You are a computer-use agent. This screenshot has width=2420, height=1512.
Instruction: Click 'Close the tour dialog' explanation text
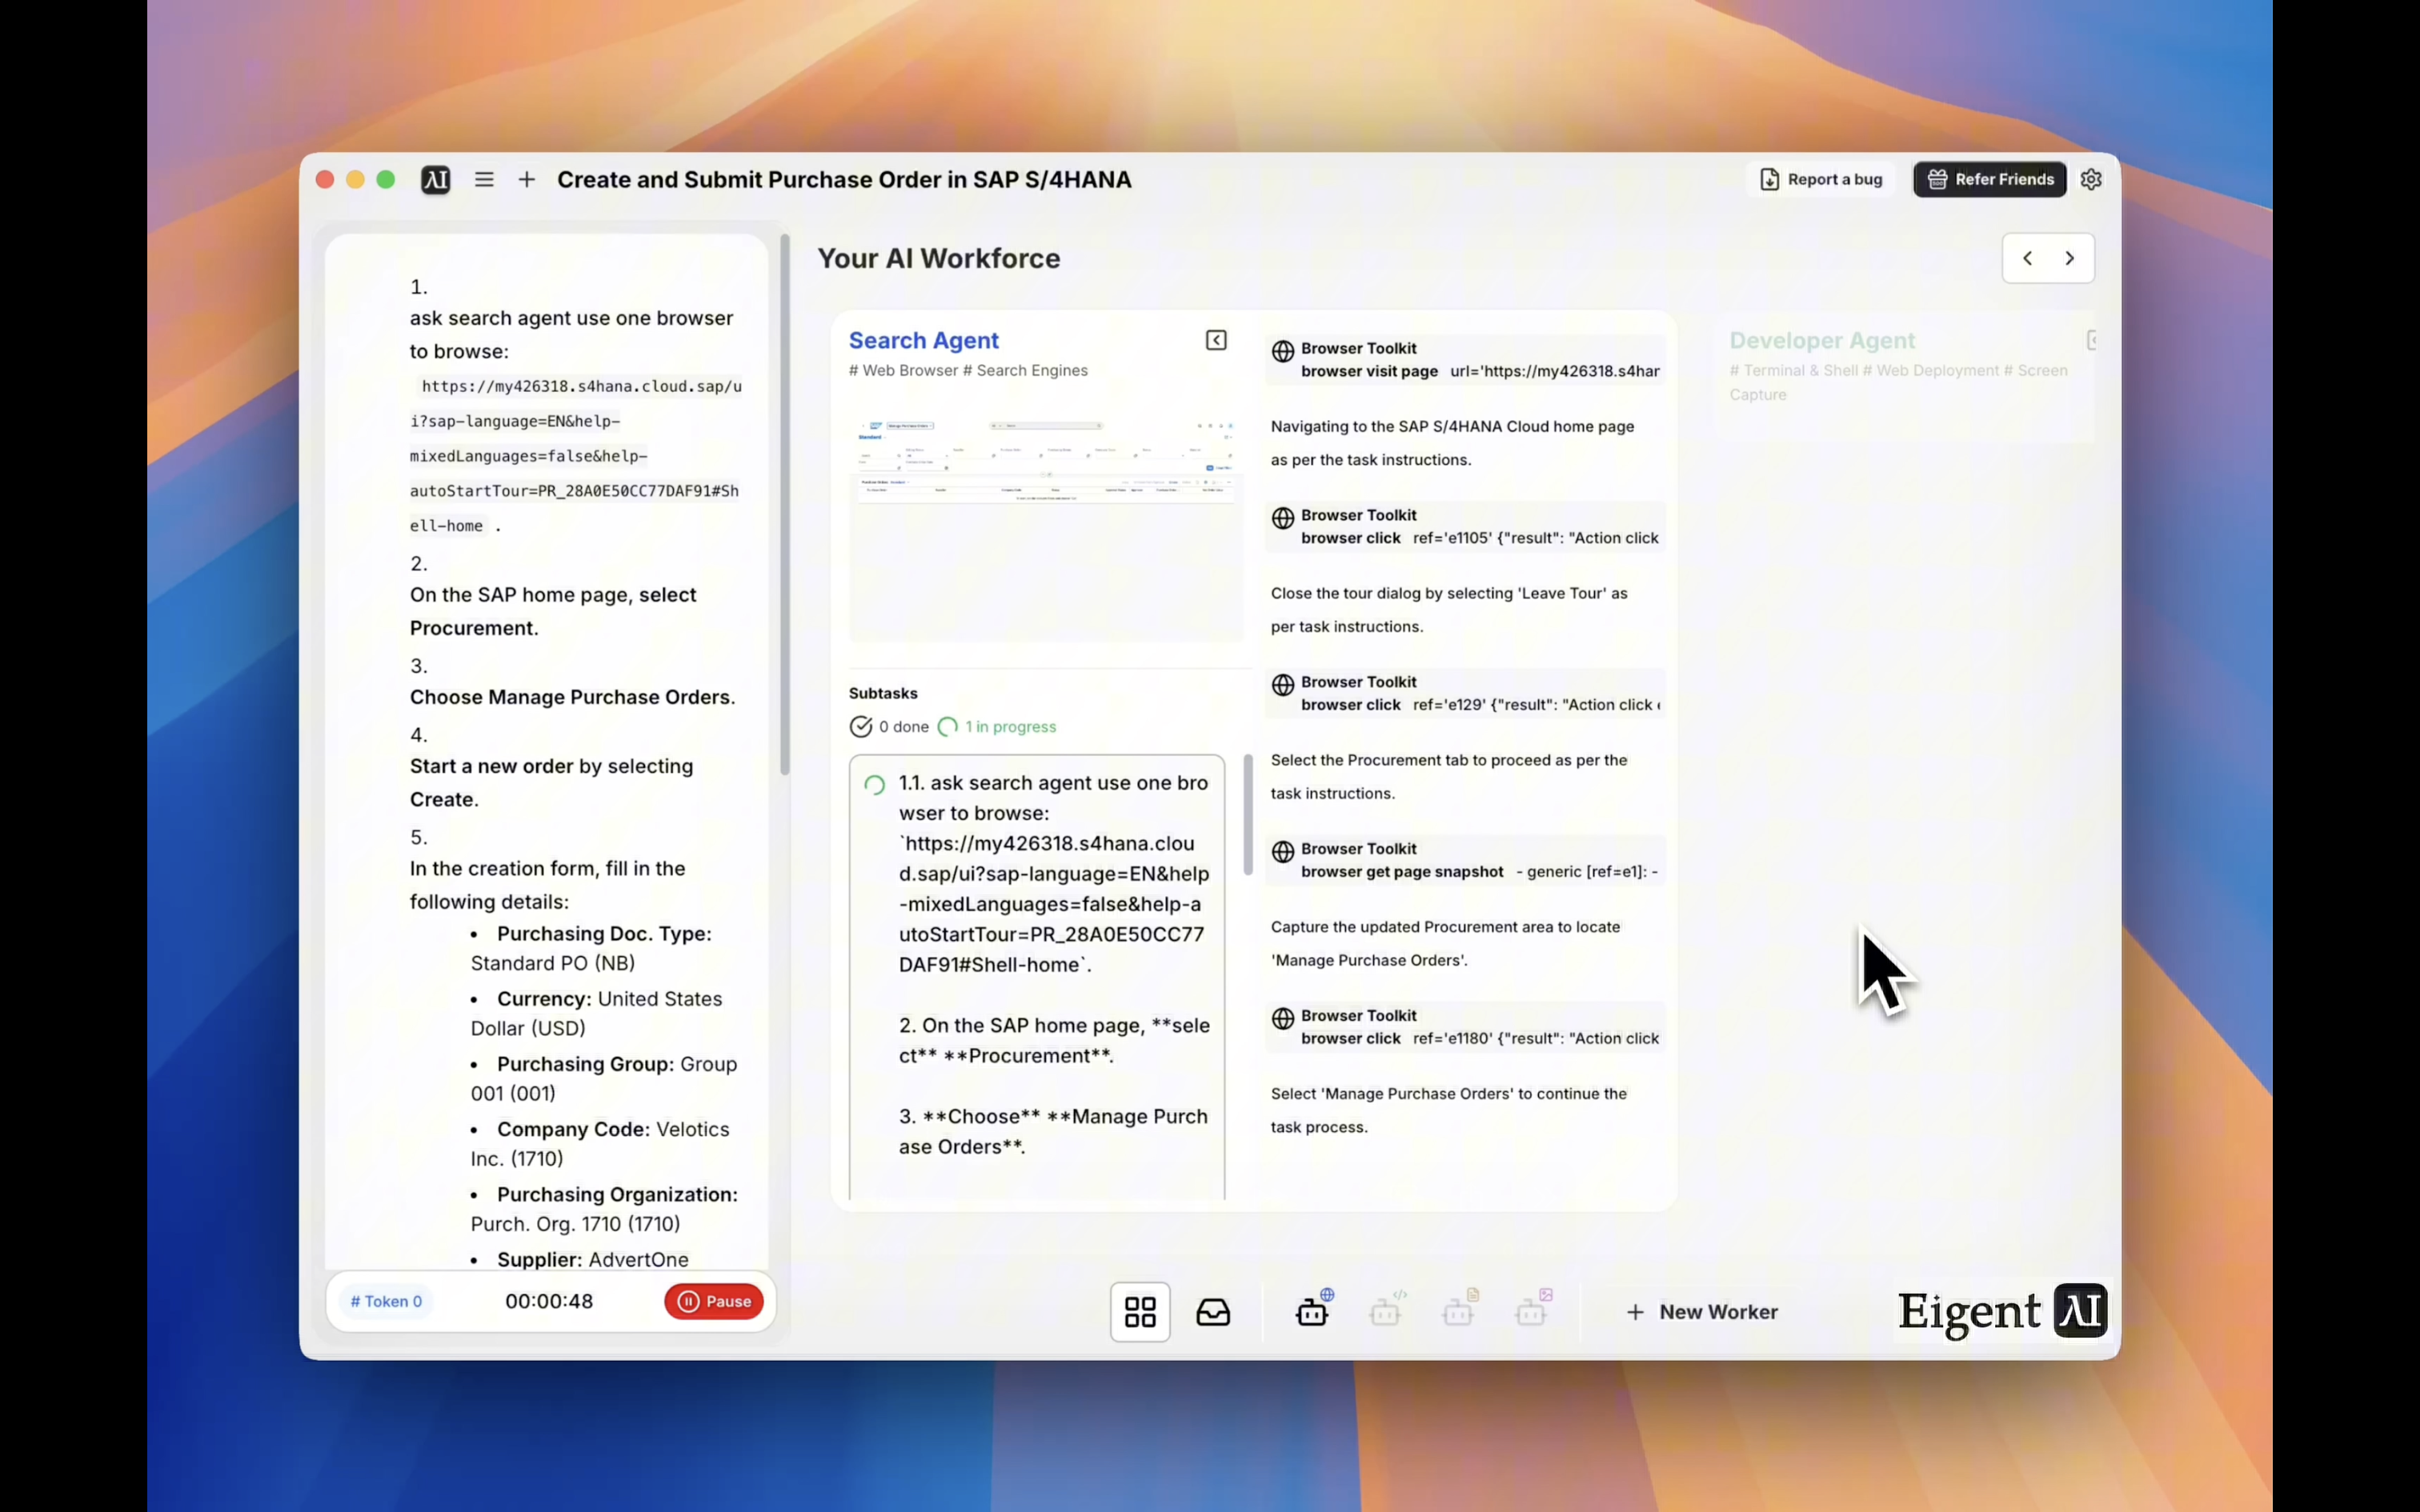click(1449, 610)
